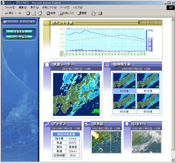Click the scrollbar down arrow
176x163 pixels.
click(x=173, y=160)
